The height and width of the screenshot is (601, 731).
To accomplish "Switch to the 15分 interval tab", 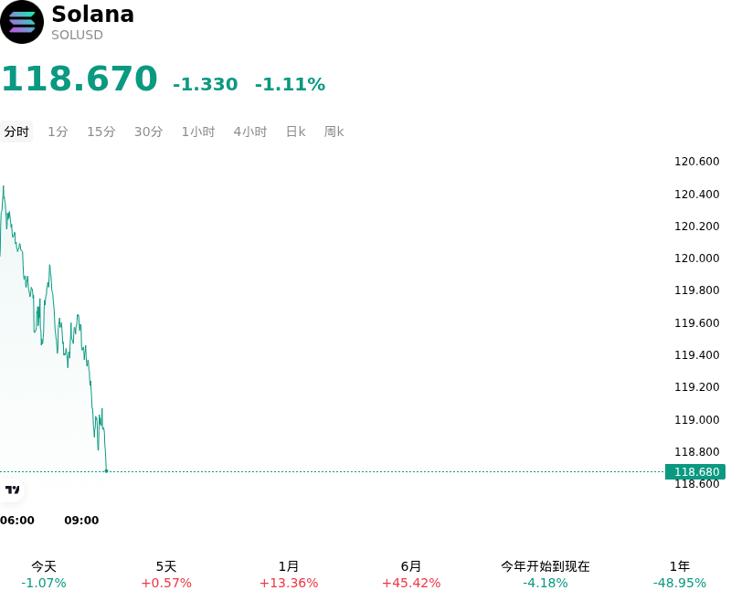I will 101,132.
